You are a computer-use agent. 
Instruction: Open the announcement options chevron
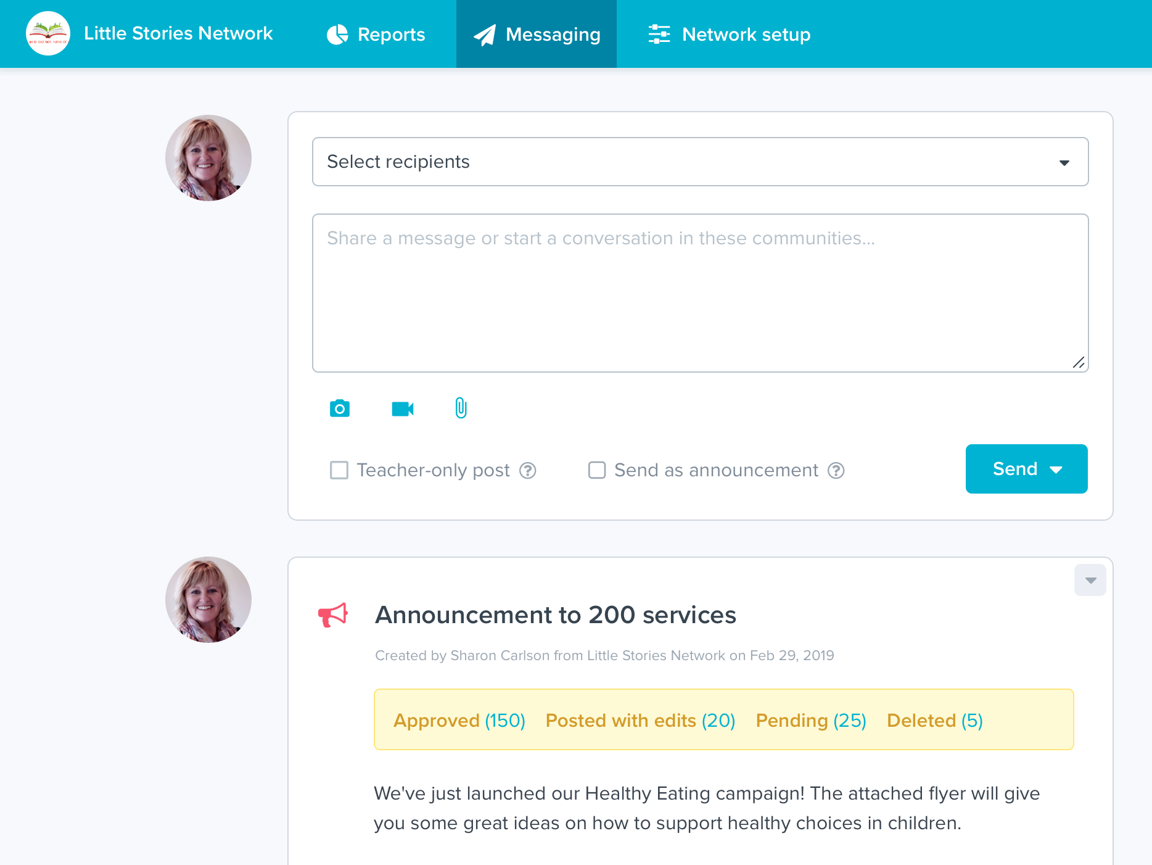(x=1090, y=580)
